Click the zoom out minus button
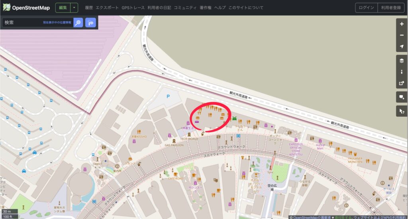The width and height of the screenshot is (408, 219). pos(402,35)
